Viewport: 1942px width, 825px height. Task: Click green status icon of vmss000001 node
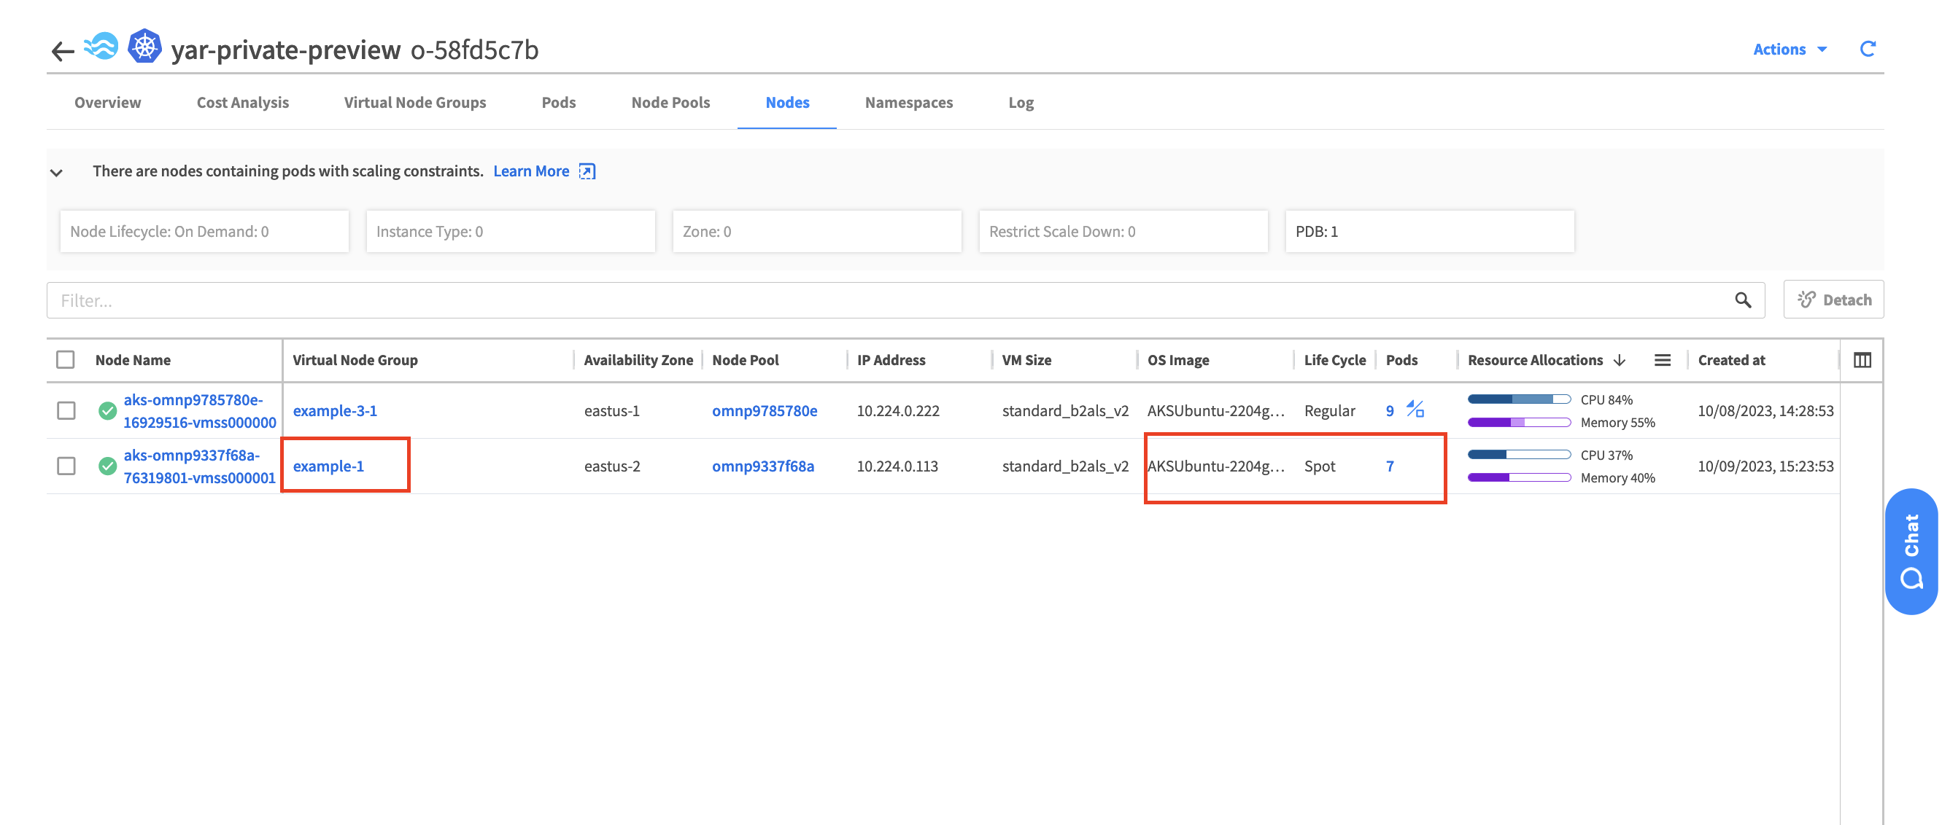tap(108, 466)
